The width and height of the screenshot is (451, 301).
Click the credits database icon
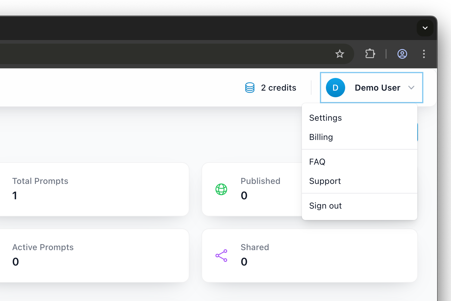point(250,88)
